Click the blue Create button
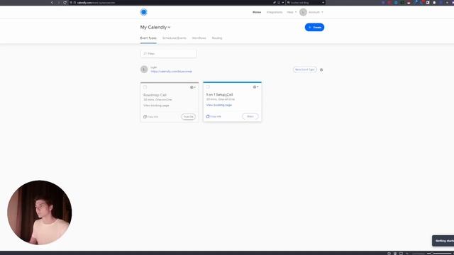The height and width of the screenshot is (255, 454). [314, 27]
